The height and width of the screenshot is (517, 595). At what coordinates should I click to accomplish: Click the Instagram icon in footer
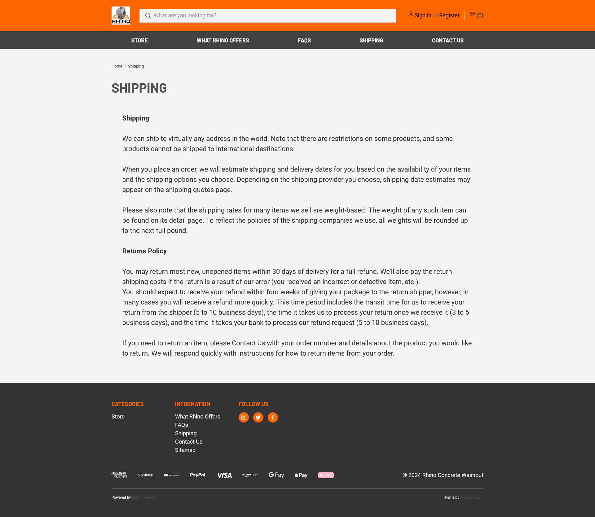point(244,417)
